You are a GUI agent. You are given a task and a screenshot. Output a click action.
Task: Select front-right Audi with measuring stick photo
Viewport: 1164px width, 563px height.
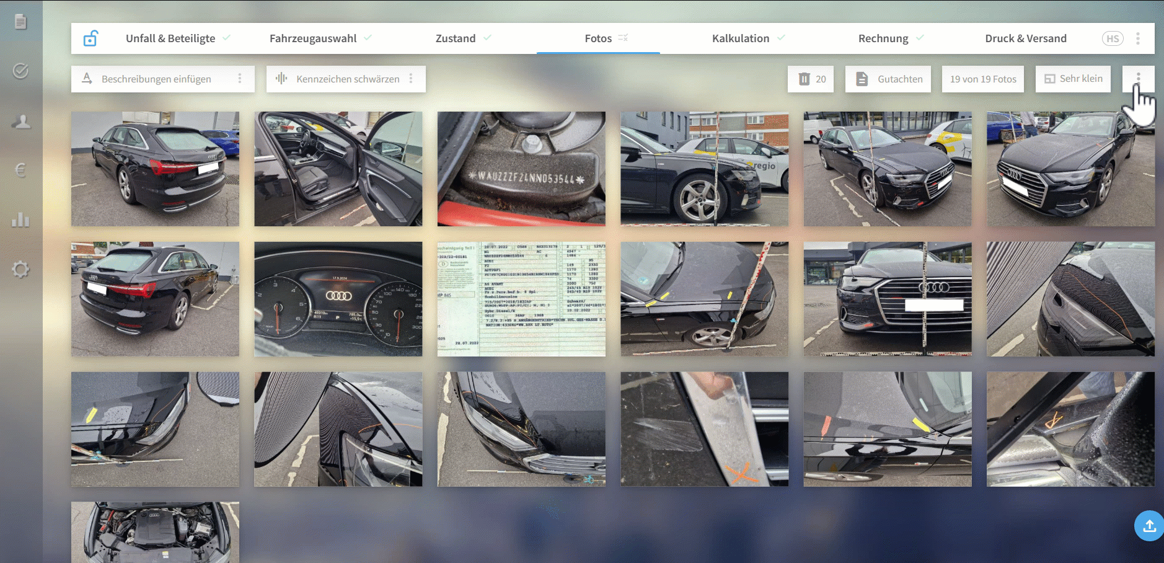(888, 169)
